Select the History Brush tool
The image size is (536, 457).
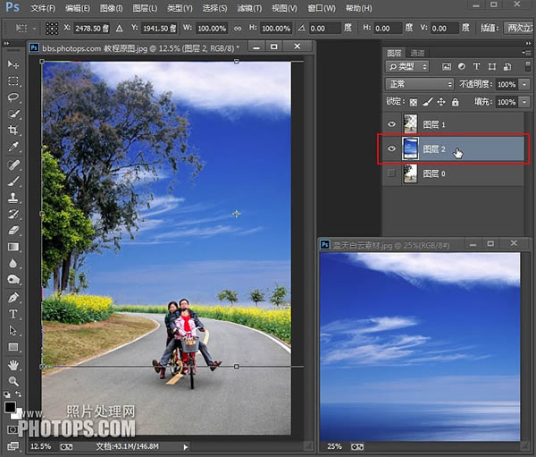(13, 214)
